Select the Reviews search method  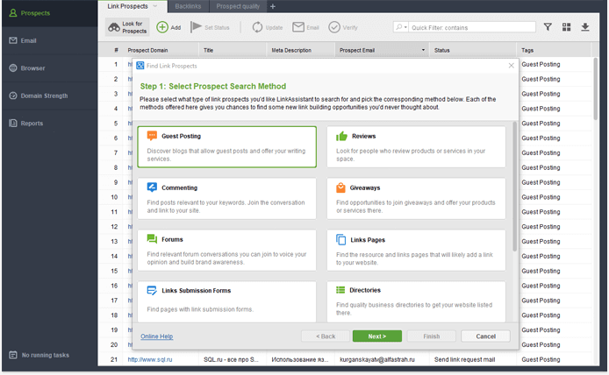[x=416, y=147]
